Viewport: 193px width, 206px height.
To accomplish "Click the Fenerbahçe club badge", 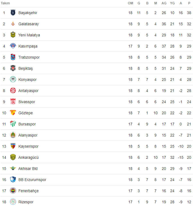I will [x=13, y=191].
